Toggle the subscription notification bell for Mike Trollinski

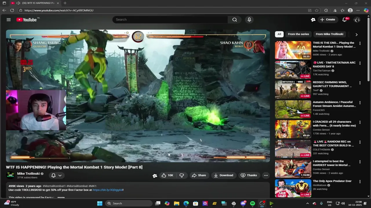[53, 175]
